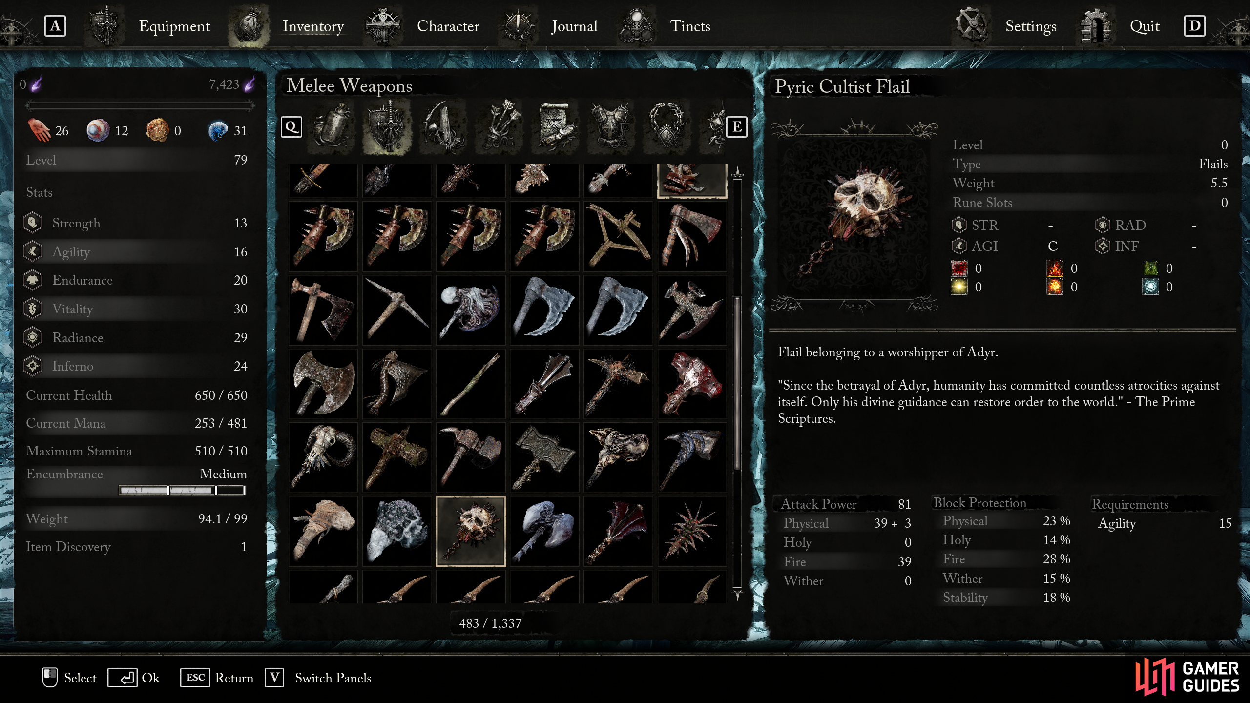This screenshot has width=1250, height=703.
Task: Open the Tincts menu
Action: click(x=690, y=26)
